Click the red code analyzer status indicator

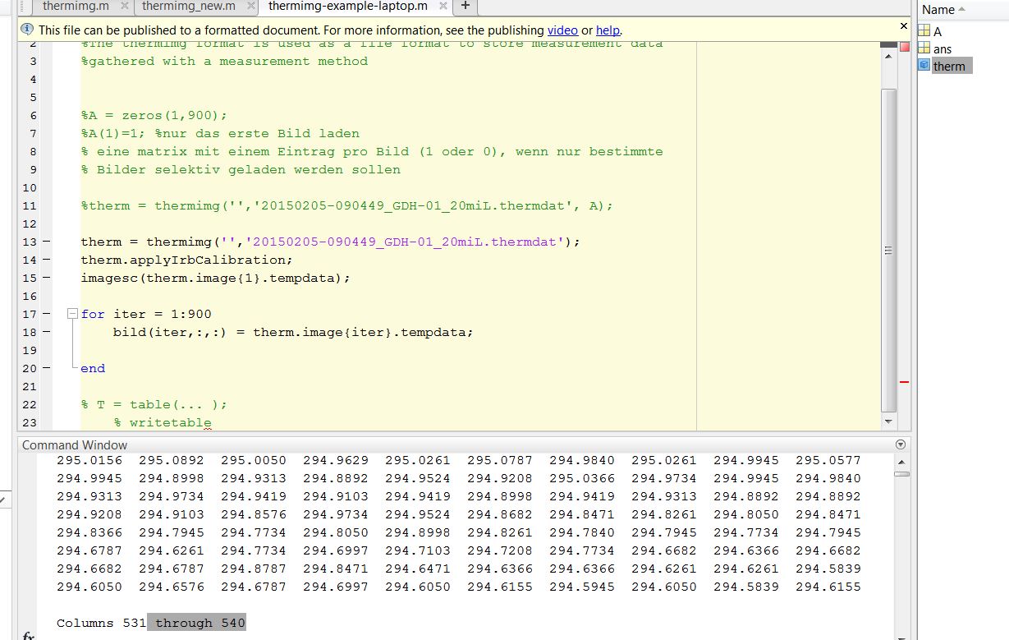[905, 46]
